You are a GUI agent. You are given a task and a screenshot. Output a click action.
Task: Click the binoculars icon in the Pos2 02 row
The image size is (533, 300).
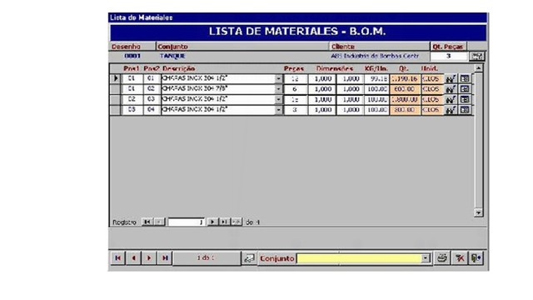pyautogui.click(x=451, y=89)
